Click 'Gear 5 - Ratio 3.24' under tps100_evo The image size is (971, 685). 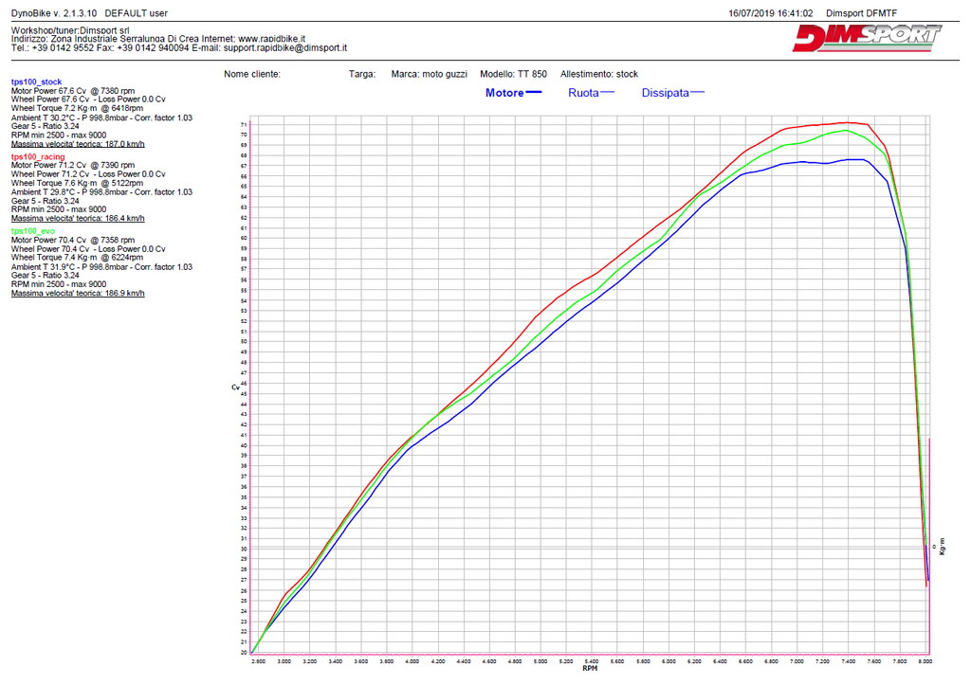[x=46, y=276]
